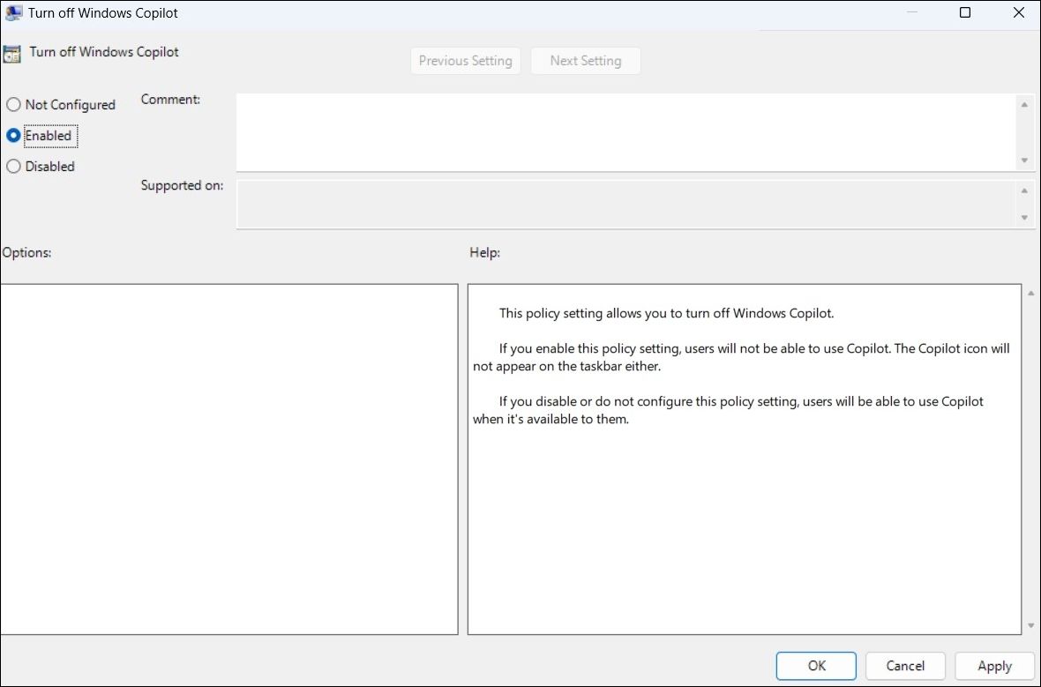The image size is (1041, 687).
Task: Apply the policy setting change
Action: [x=994, y=666]
